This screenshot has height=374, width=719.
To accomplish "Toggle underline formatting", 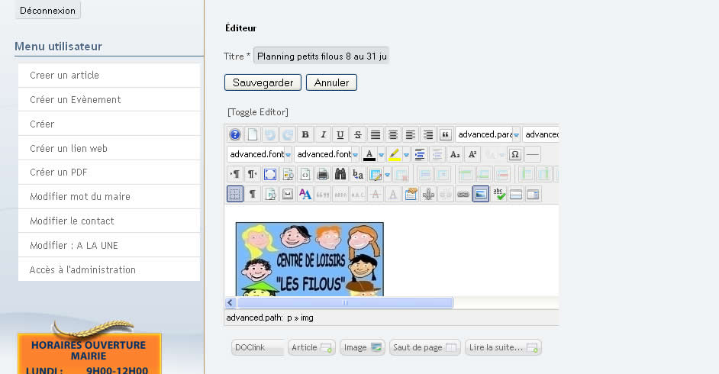I will 340,135.
